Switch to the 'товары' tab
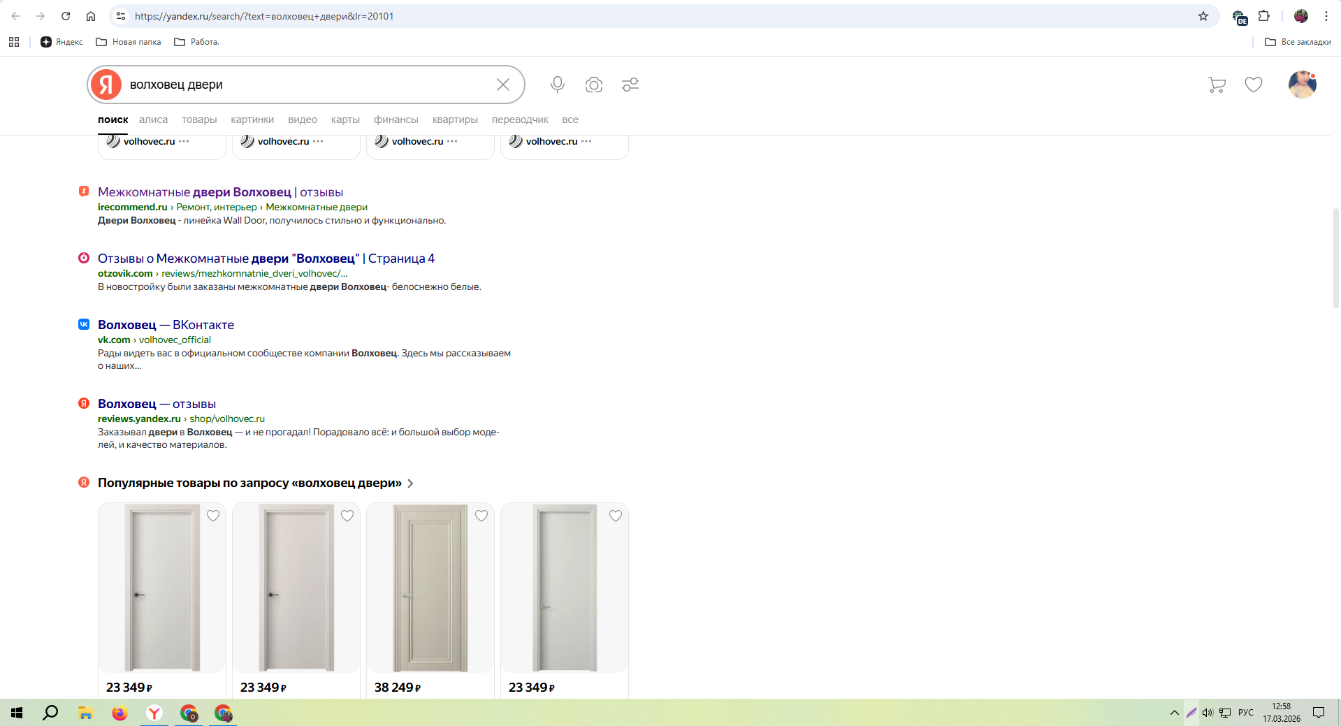Screen dimensions: 1341x726 pyautogui.click(x=199, y=119)
